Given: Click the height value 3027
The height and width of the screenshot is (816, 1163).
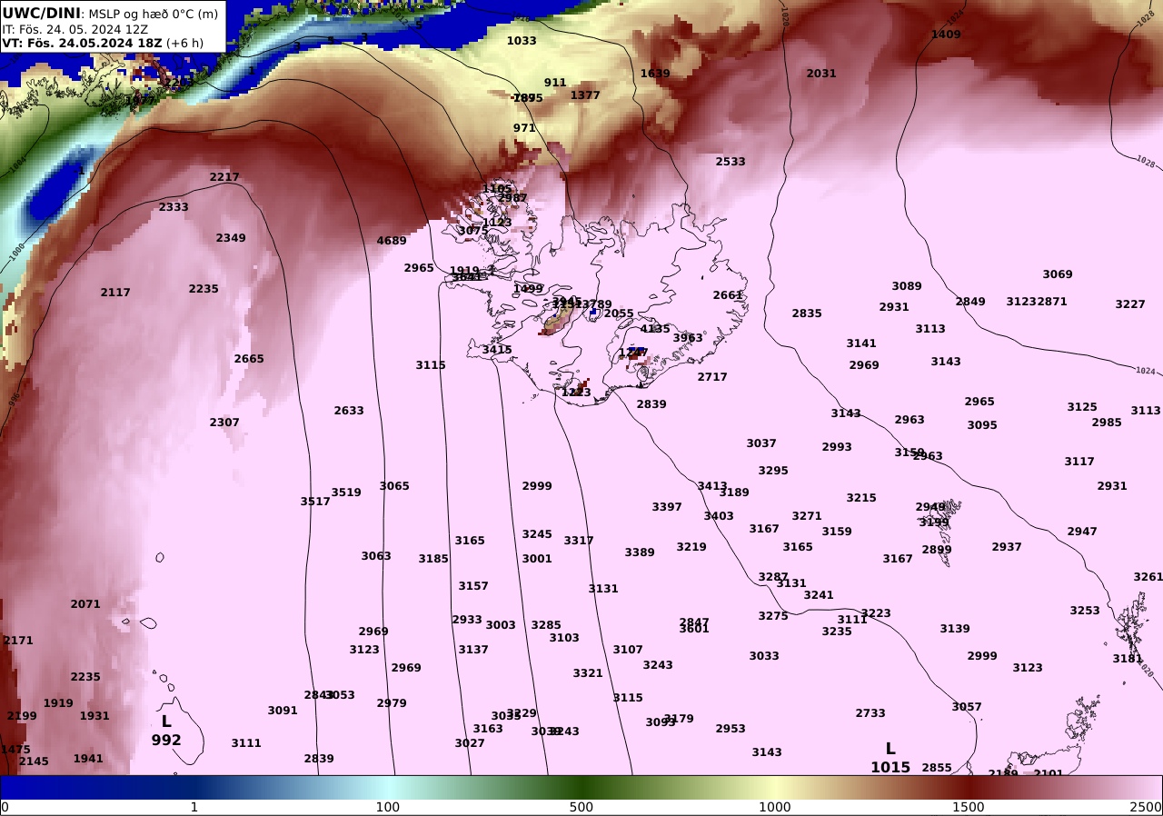Looking at the screenshot, I should (470, 743).
